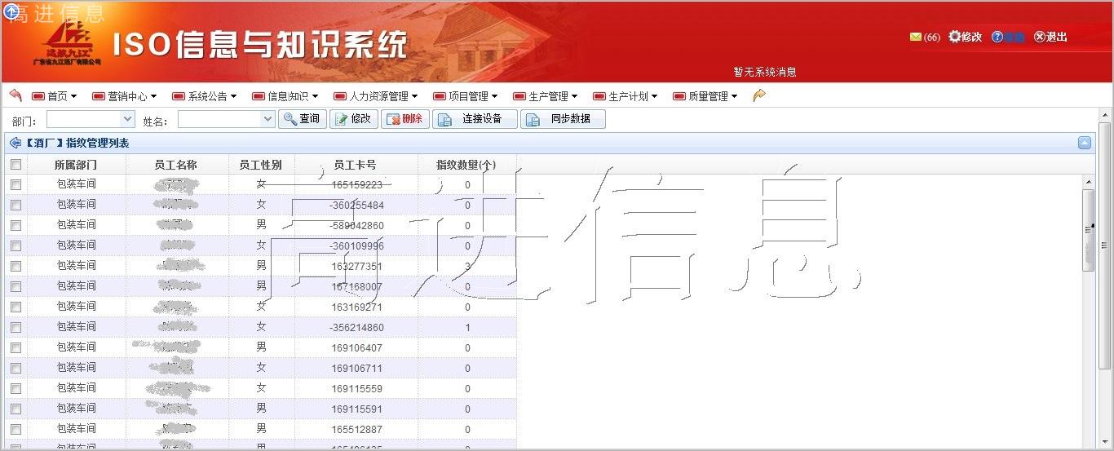This screenshot has height=451, width=1114.
Task: Click the gear icon beside 修改 in header
Action: (x=954, y=37)
